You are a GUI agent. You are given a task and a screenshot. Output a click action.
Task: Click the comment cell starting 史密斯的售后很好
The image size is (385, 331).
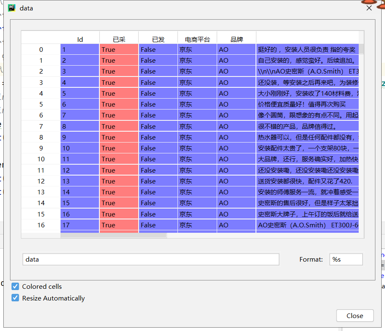point(307,203)
